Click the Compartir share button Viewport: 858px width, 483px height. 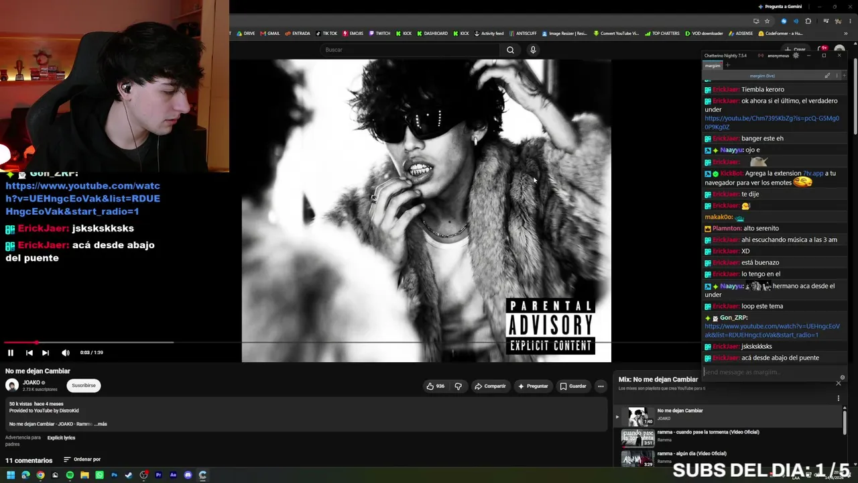(x=490, y=386)
